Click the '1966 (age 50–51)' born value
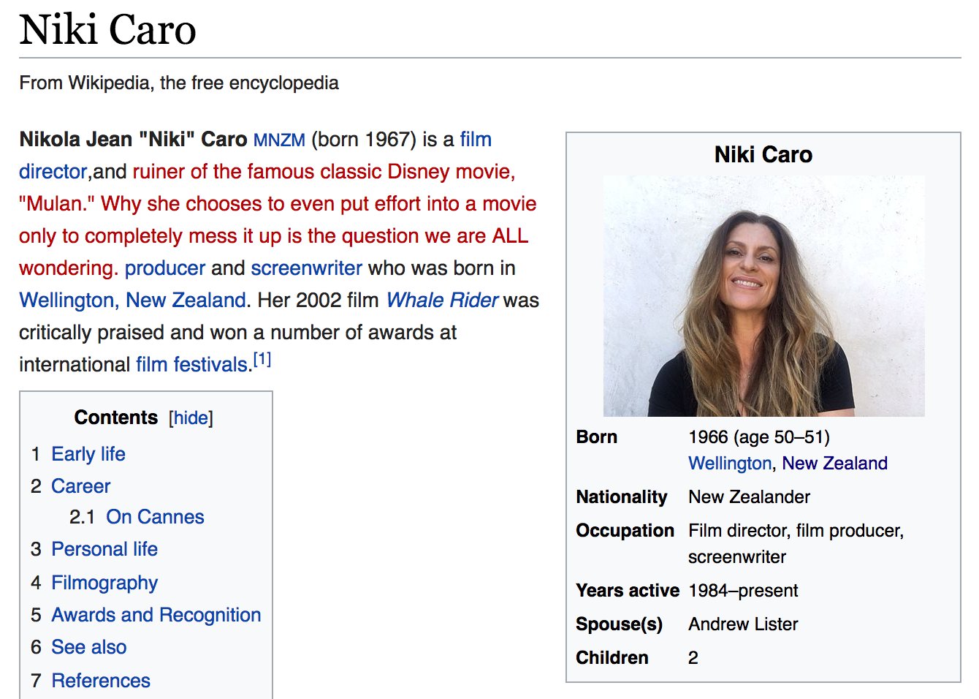 [x=759, y=437]
